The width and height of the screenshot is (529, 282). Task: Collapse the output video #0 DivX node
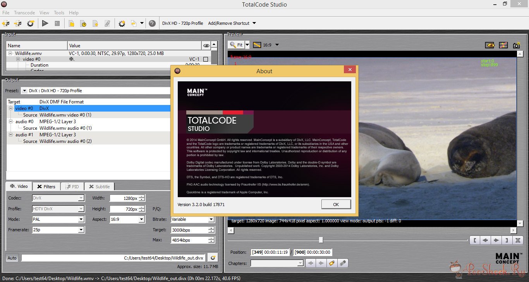coord(11,108)
